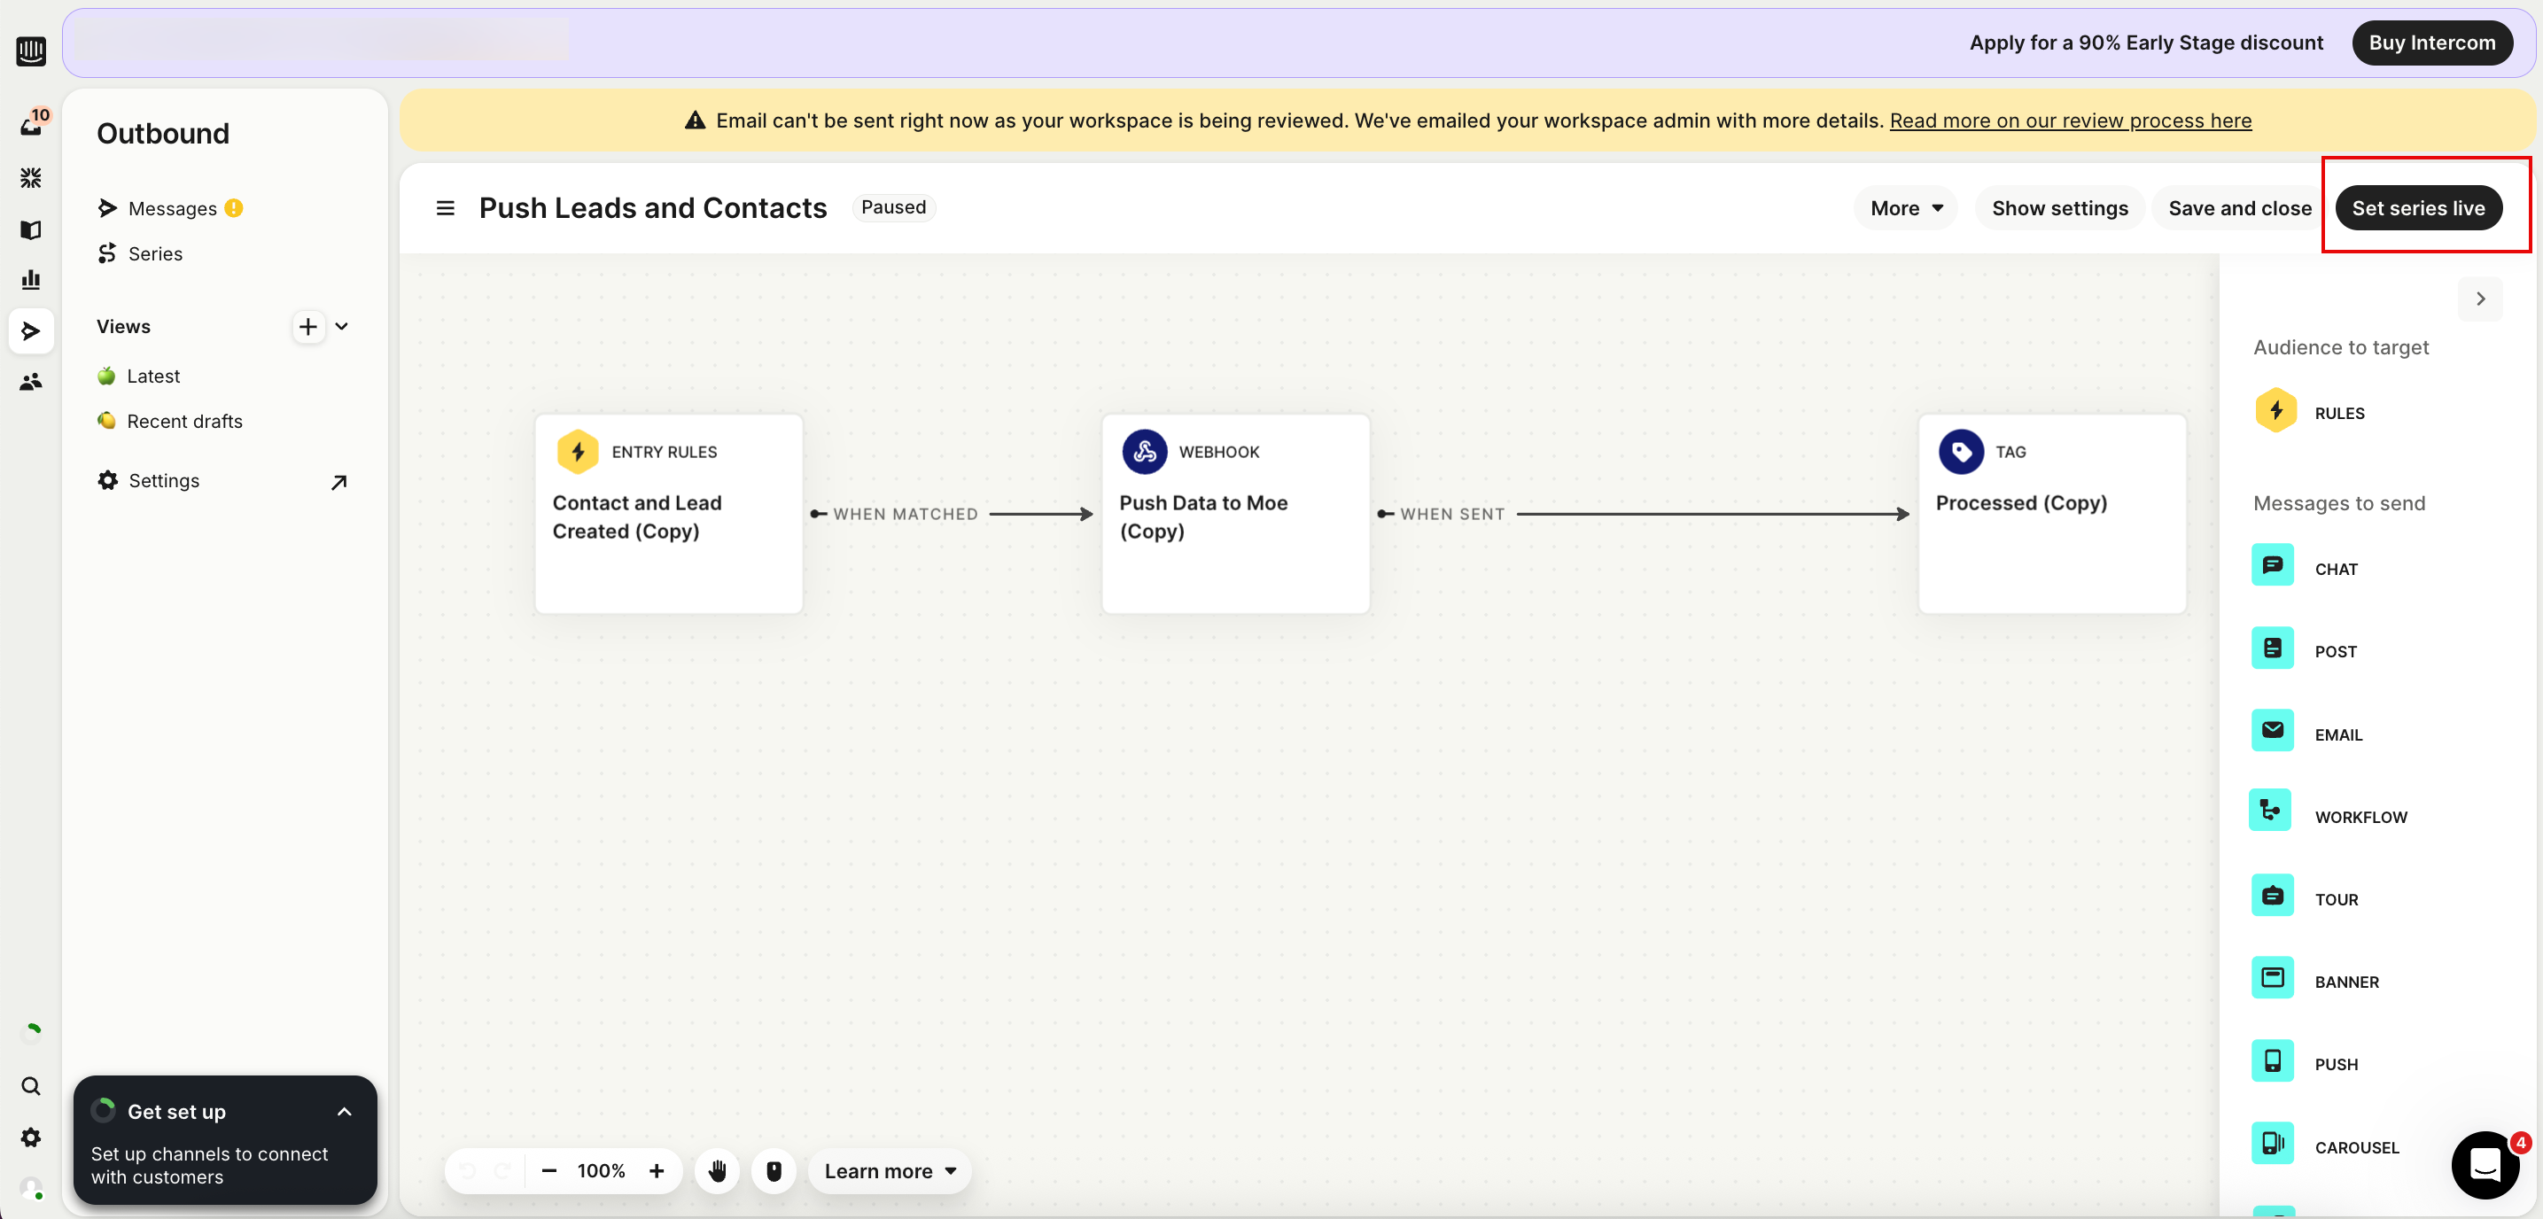Click the redo arrow in canvas toolbar
2543x1219 pixels.
(502, 1172)
